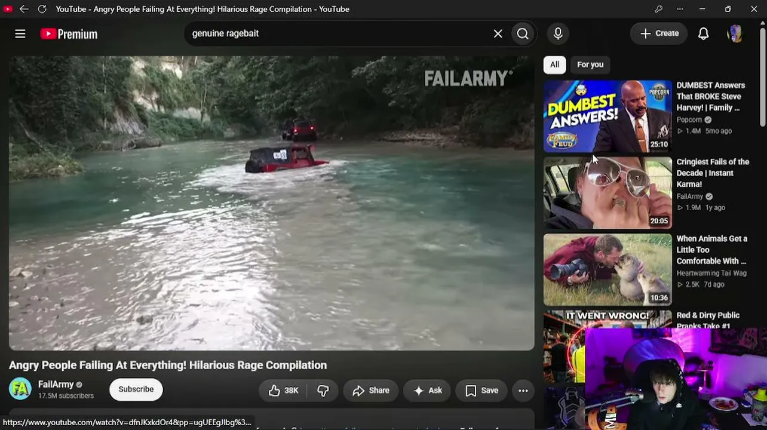
Task: Click the 17.5M subscribers text
Action: point(66,396)
